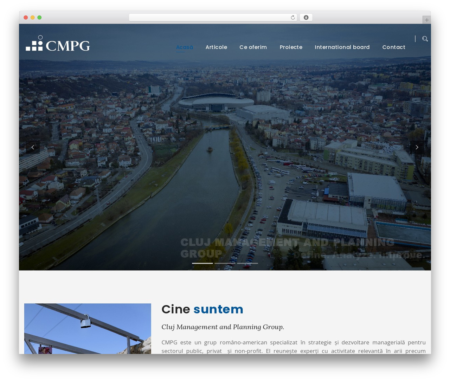Click the CMPG logo
The width and height of the screenshot is (450, 381).
58,44
